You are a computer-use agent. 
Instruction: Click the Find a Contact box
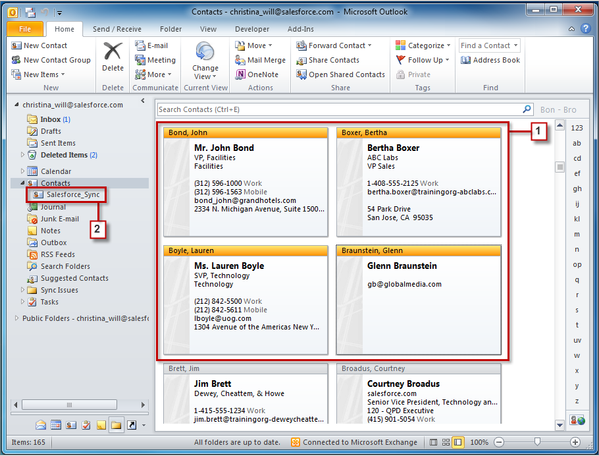[489, 45]
